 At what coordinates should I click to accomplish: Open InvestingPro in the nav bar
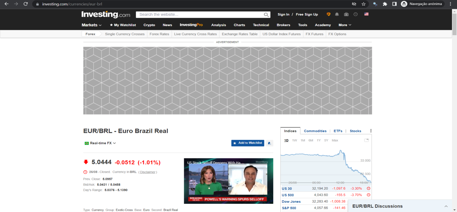click(x=191, y=25)
